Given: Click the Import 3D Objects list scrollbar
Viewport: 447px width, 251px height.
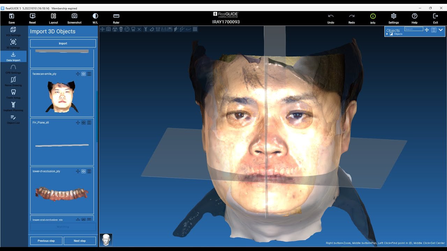Looking at the screenshot, I should [x=97, y=117].
